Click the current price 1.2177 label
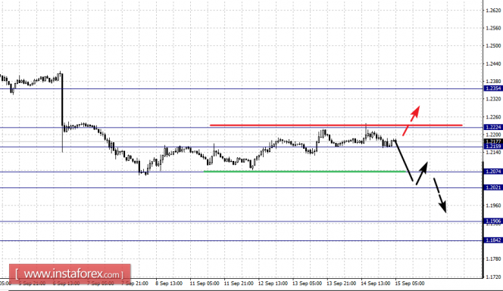The width and height of the screenshot is (503, 291). click(x=493, y=141)
